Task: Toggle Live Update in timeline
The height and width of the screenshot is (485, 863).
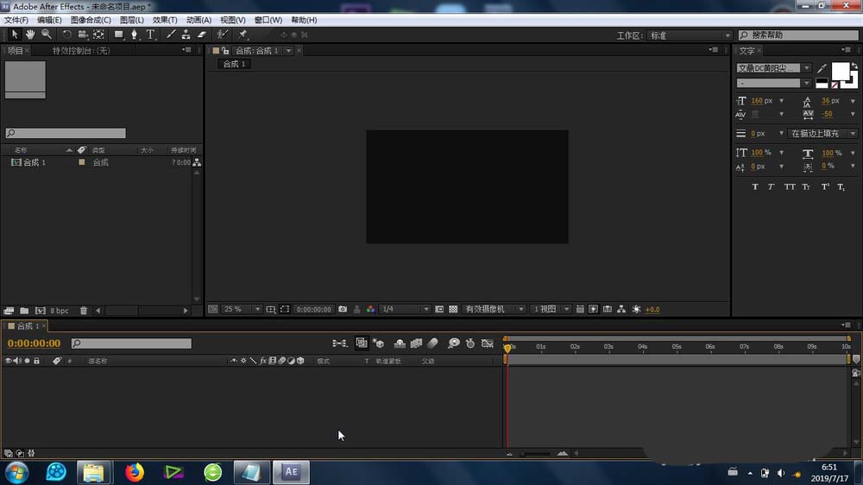Action: coord(361,343)
